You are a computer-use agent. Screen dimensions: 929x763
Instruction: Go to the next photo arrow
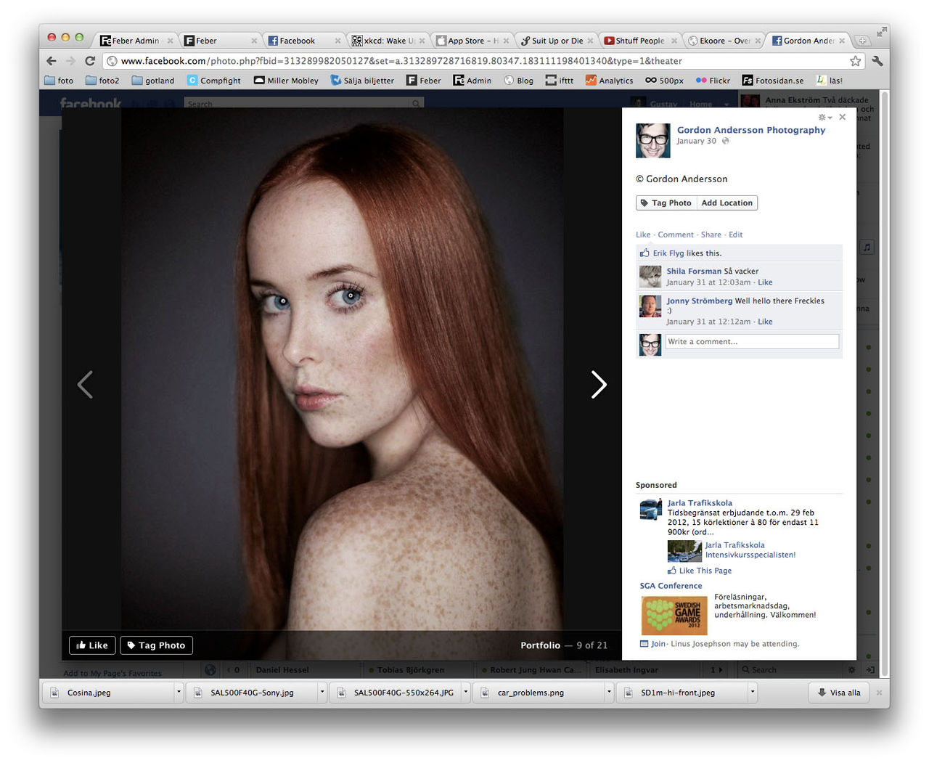click(598, 385)
